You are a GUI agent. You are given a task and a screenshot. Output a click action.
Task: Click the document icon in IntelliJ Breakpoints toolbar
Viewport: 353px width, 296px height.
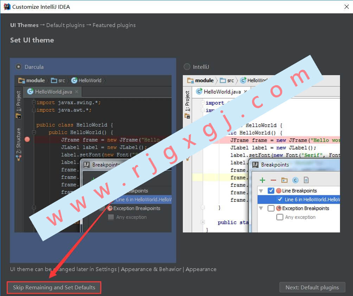306,180
